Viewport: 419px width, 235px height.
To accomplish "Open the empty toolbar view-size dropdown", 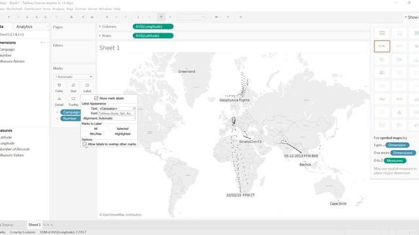I will click(192, 17).
